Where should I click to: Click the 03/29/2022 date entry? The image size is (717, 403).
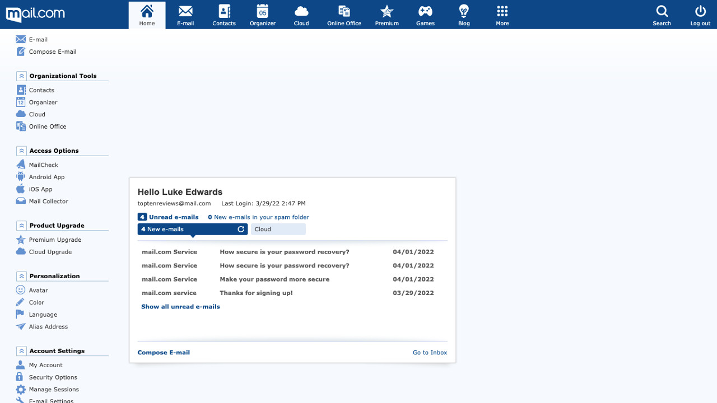point(413,293)
